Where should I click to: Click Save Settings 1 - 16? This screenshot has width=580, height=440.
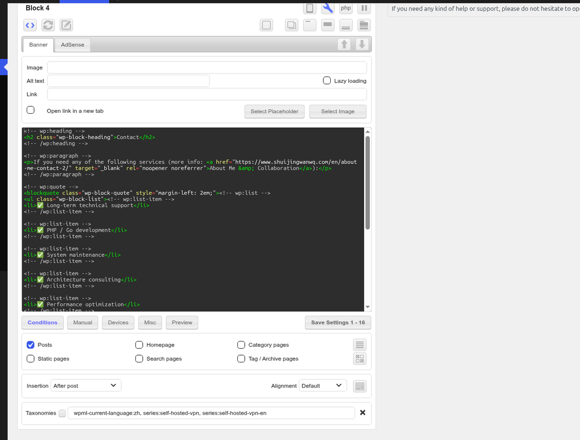(x=338, y=322)
